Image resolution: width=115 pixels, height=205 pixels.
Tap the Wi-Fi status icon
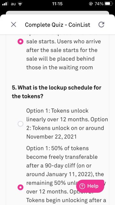tap(20, 4)
